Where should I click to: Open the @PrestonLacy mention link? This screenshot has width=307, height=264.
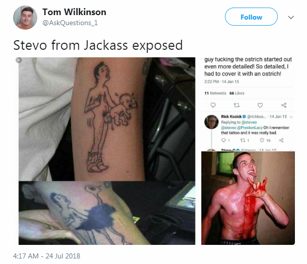point(250,128)
